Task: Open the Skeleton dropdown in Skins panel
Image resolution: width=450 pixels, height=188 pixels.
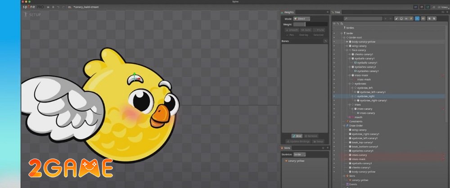Action: [x=300, y=154]
